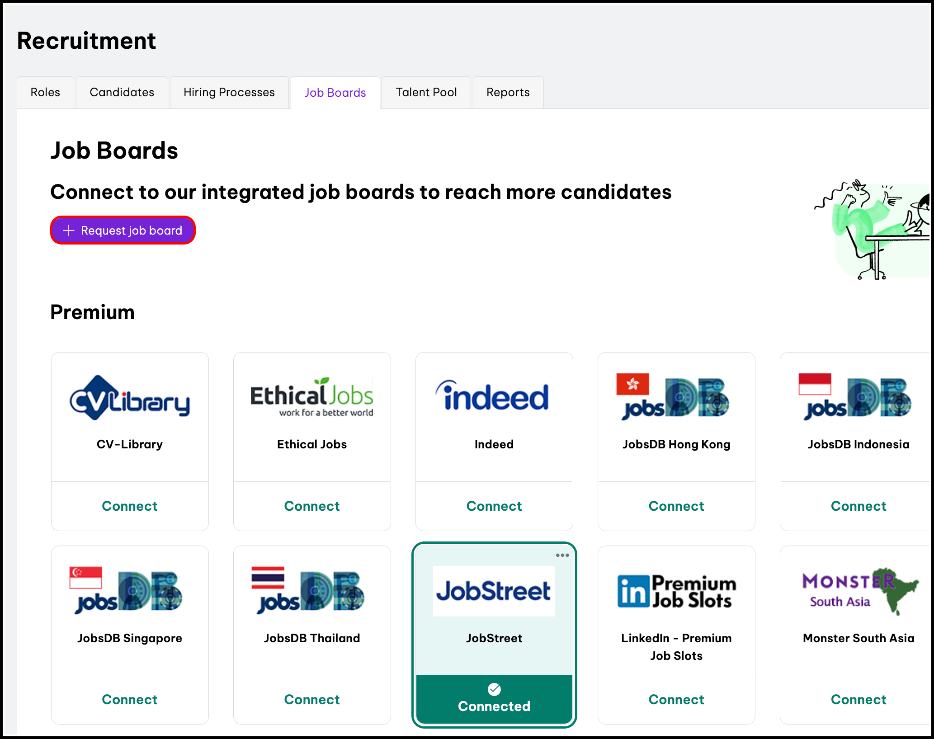Click the CV-Library logo
Viewport: 934px width, 739px height.
tap(130, 398)
